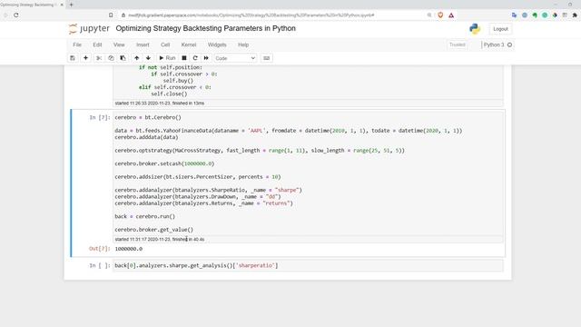
Task: Click the kernel idle status circle
Action: [x=510, y=45]
